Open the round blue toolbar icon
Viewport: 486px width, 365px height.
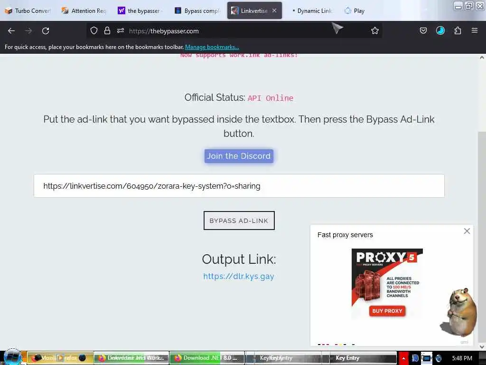point(440,30)
